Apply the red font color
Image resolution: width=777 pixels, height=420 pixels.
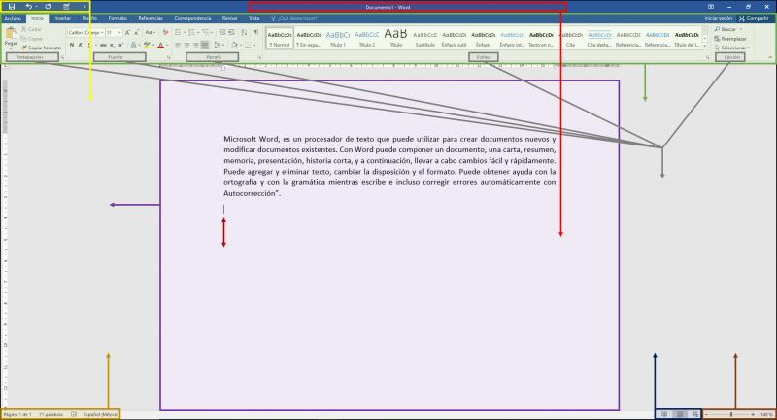pos(160,45)
